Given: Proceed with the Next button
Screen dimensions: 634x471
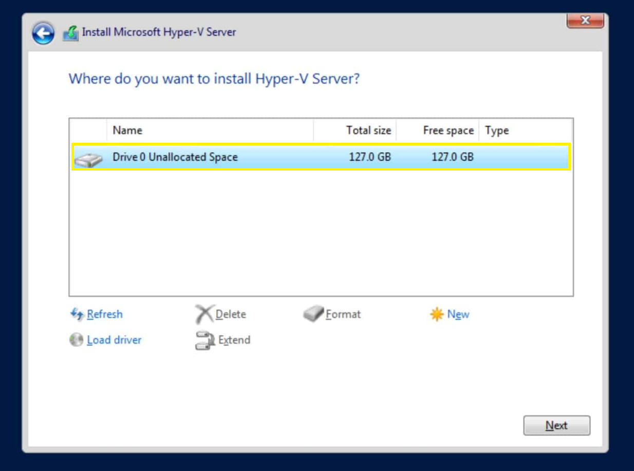Looking at the screenshot, I should (557, 425).
